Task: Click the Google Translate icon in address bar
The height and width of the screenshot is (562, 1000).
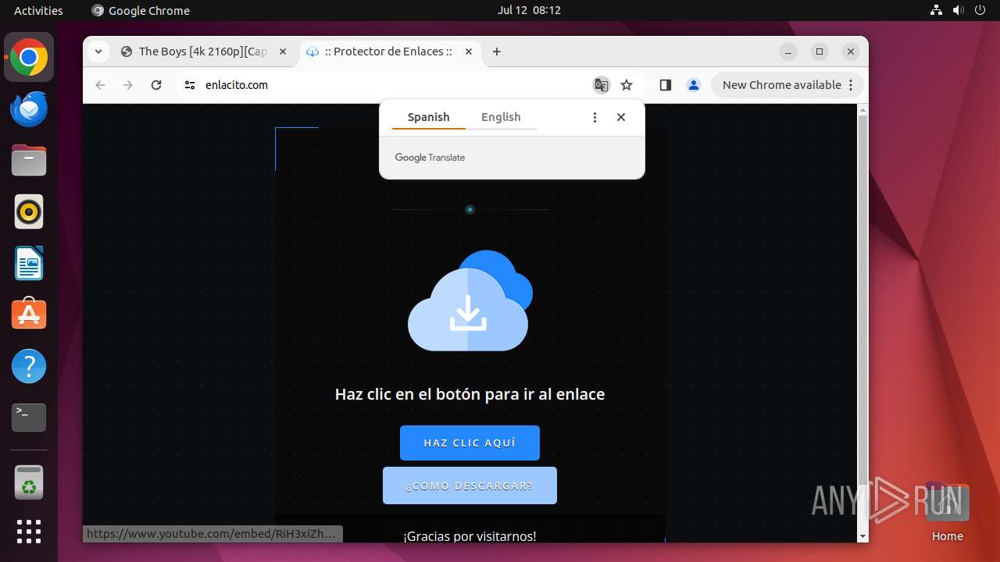Action: (x=601, y=85)
